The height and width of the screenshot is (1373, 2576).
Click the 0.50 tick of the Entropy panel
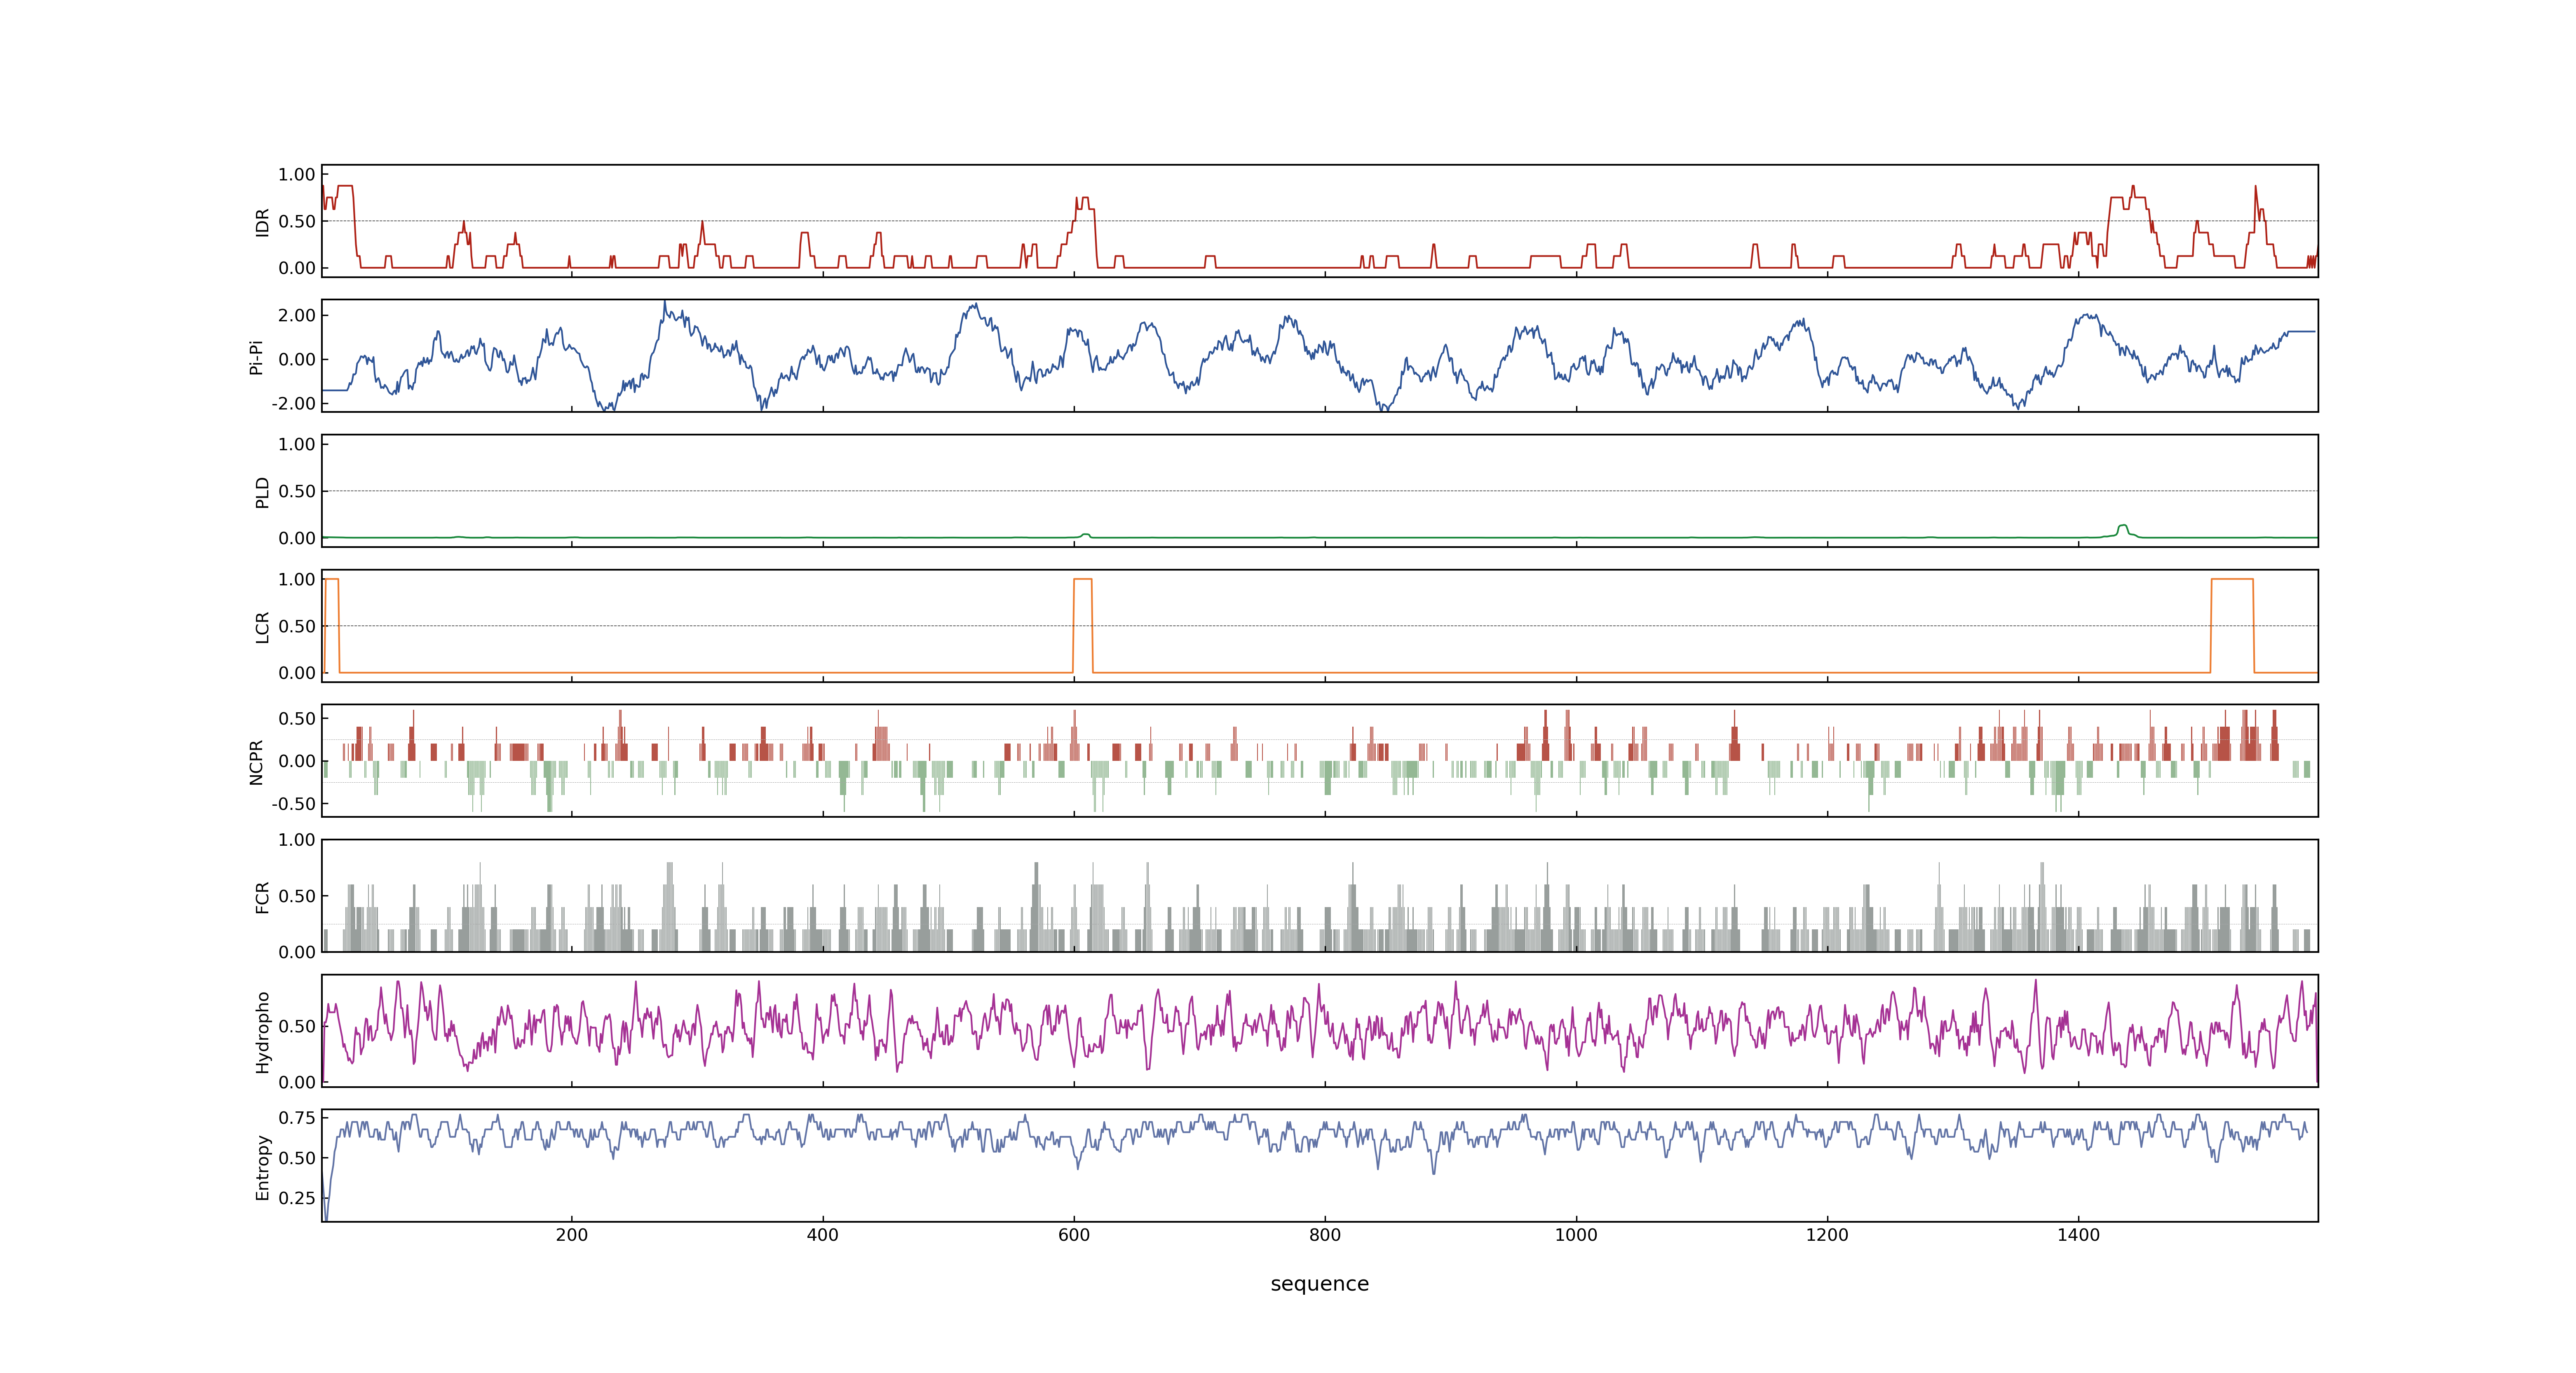297,1158
